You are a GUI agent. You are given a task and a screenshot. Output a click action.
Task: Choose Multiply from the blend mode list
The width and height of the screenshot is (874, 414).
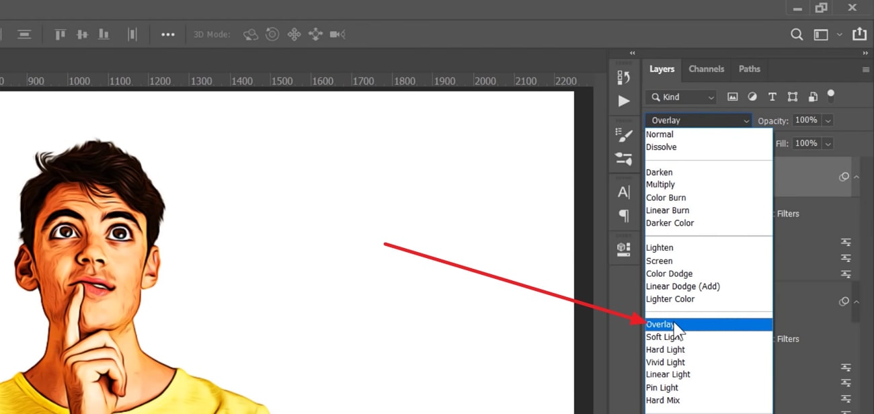(660, 185)
